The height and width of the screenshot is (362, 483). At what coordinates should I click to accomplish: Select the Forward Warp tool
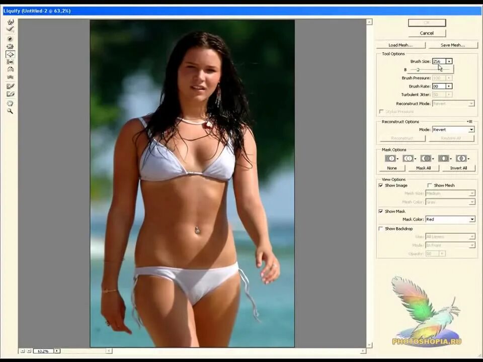(10, 22)
